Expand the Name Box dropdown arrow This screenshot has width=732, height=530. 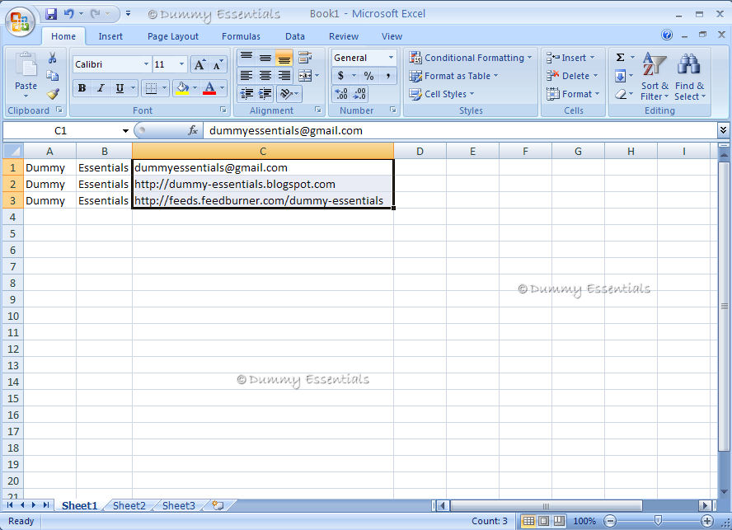(x=125, y=131)
